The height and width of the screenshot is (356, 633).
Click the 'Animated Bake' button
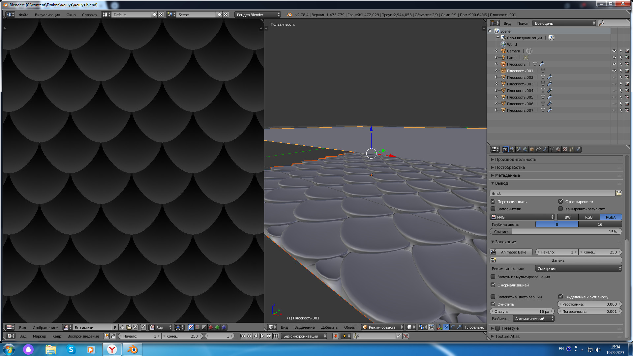pyautogui.click(x=511, y=252)
